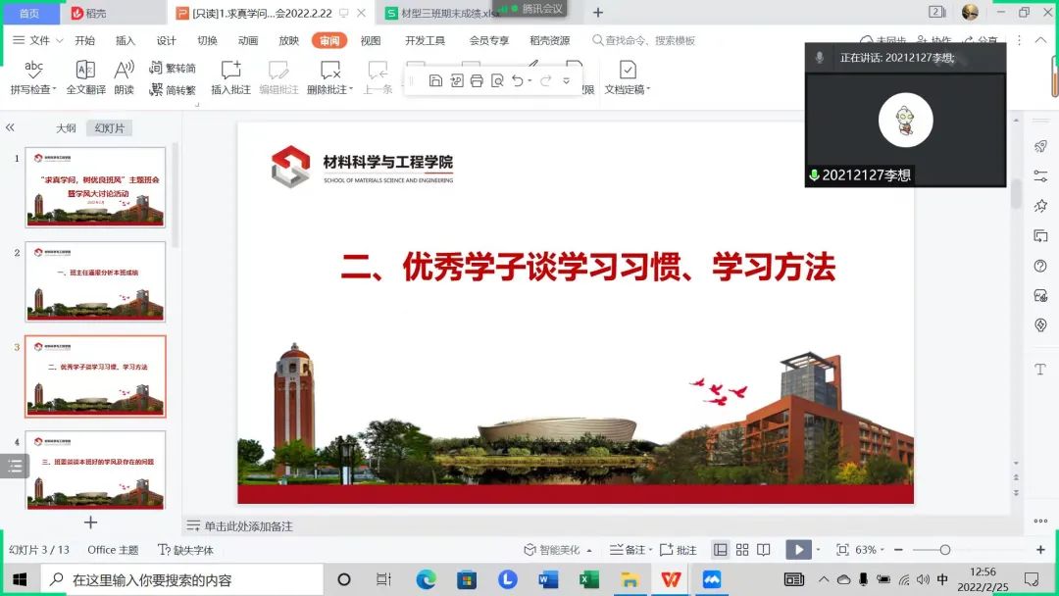Viewport: 1059px width, 596px height.
Task: Start slideshow with the play button
Action: pyautogui.click(x=799, y=550)
